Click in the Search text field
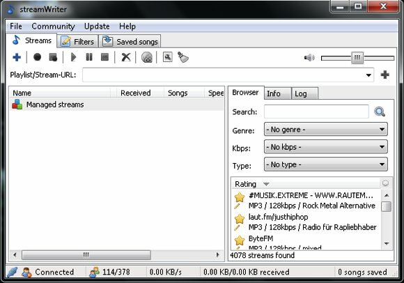This screenshot has height=283, width=404. (x=316, y=112)
